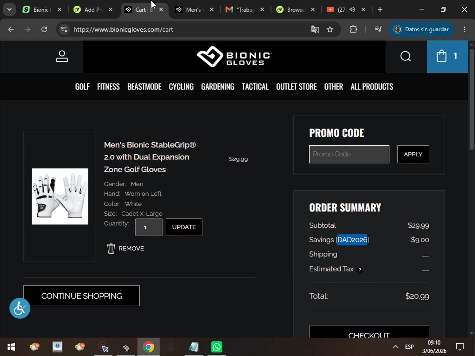Open the site search magnifier

point(406,56)
